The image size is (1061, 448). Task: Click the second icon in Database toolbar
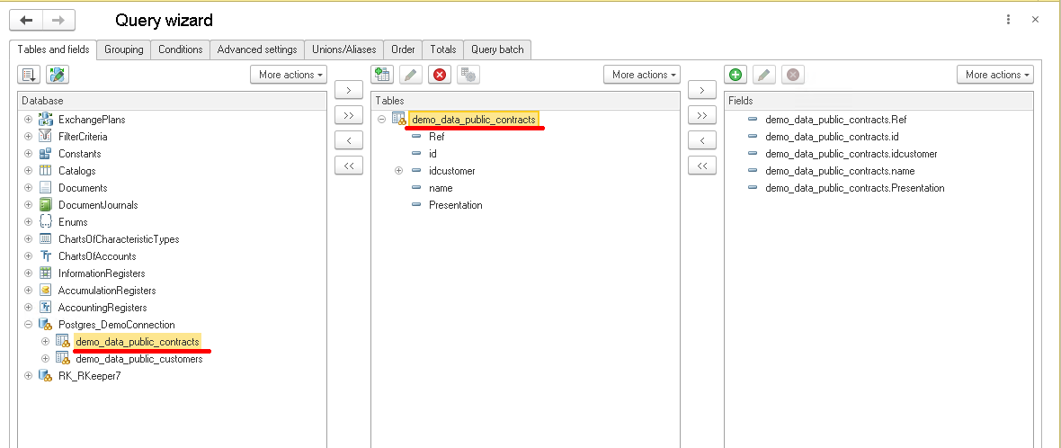click(58, 75)
